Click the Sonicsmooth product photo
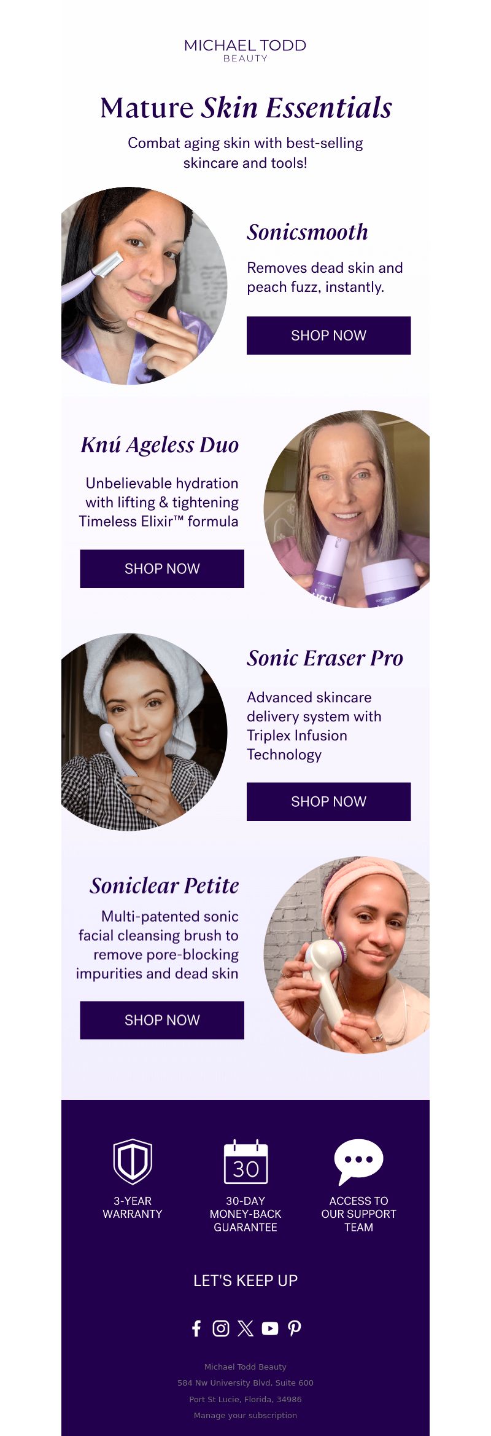Viewport: 491px width, 1436px height. click(144, 286)
